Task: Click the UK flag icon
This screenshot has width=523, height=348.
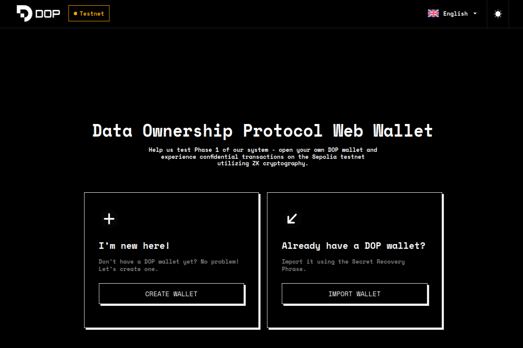Action: click(x=433, y=13)
